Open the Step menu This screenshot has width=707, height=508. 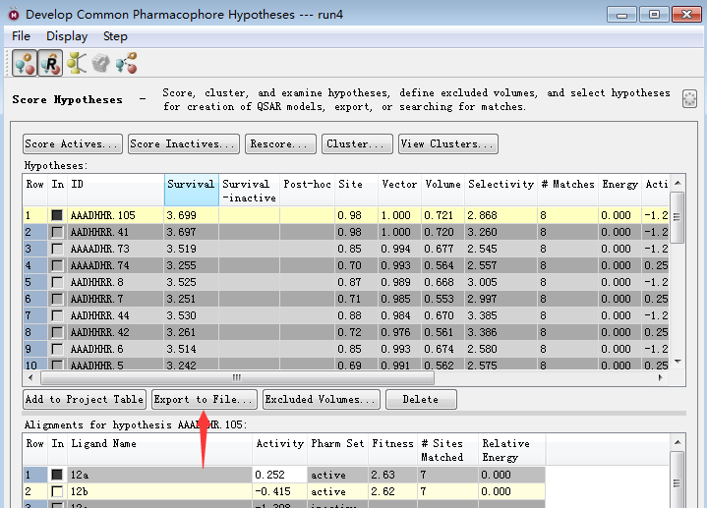tap(115, 36)
